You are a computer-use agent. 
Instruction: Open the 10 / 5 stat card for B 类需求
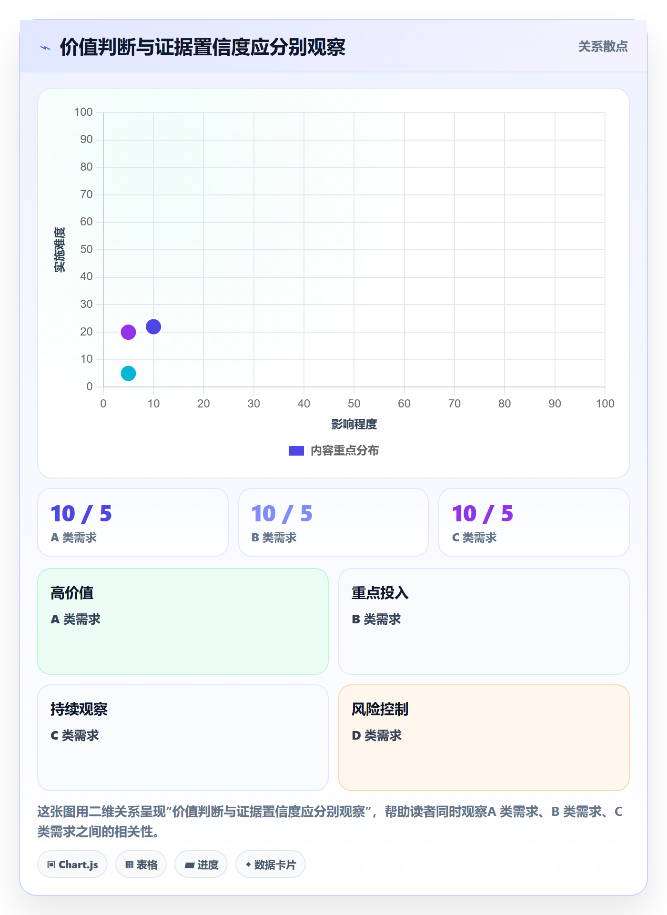333,522
